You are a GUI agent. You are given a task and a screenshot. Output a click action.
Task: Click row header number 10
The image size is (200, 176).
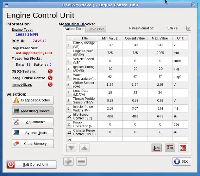69,116
